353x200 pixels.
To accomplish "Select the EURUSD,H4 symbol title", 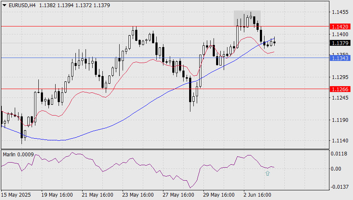I will pos(22,5).
